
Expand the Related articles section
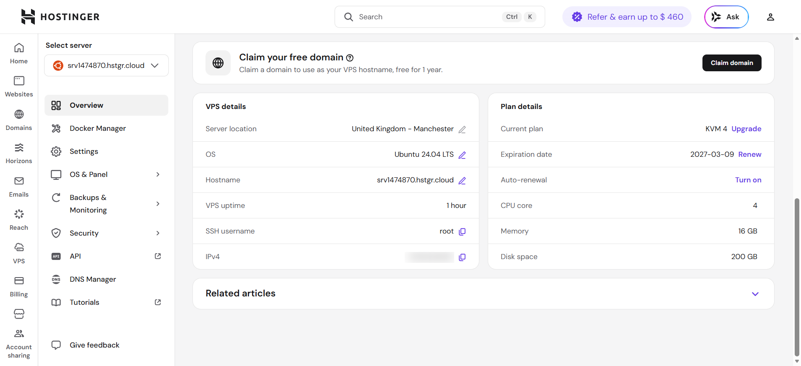pyautogui.click(x=755, y=294)
